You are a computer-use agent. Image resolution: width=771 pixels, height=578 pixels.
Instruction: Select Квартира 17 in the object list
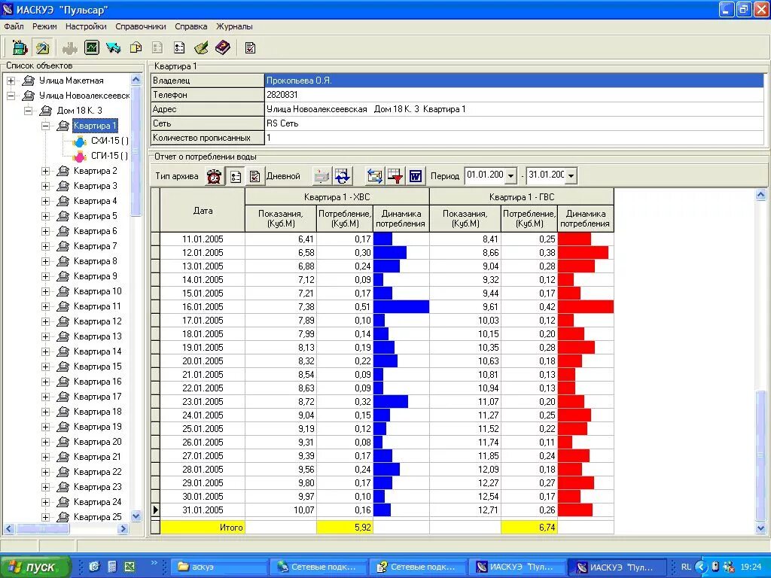click(x=97, y=396)
